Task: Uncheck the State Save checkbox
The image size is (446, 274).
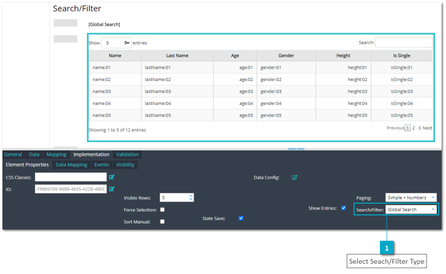Action: pos(241,218)
